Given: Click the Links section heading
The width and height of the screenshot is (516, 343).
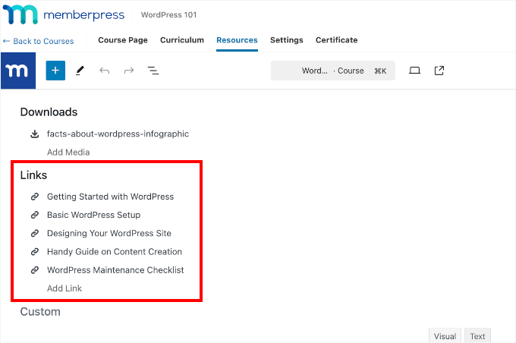Looking at the screenshot, I should pos(33,175).
